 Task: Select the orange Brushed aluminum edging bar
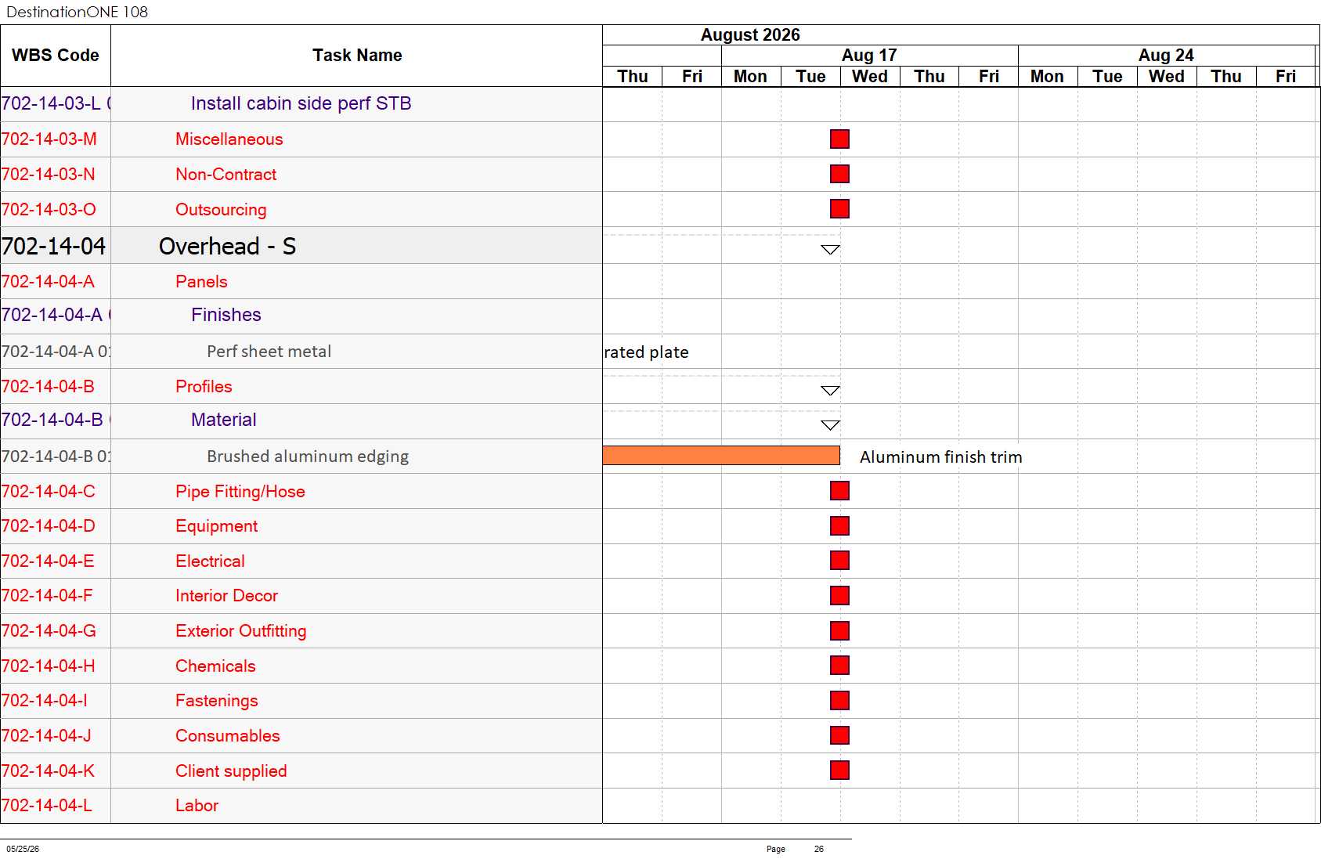click(x=721, y=456)
